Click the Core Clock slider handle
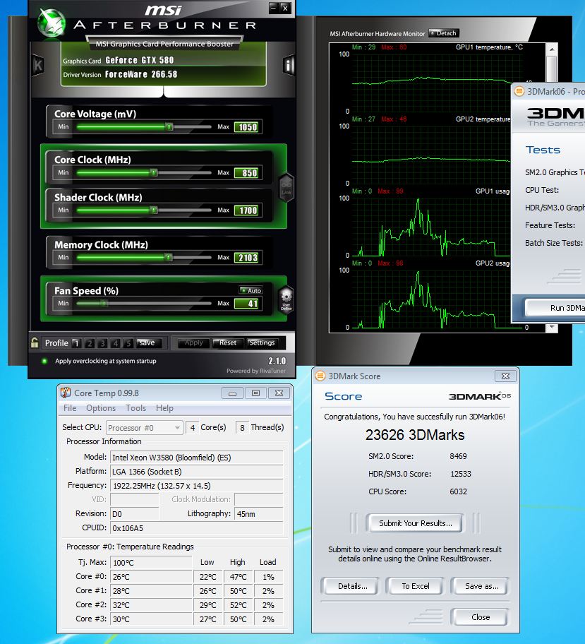This screenshot has width=585, height=644. pos(154,173)
